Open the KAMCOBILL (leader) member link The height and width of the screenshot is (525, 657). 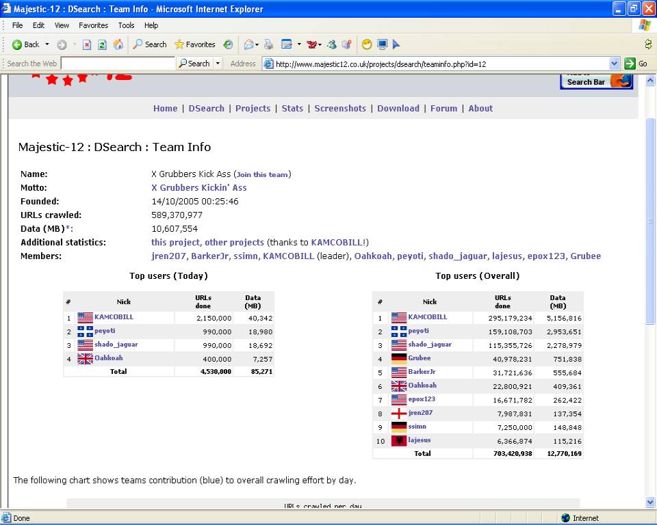click(x=288, y=256)
